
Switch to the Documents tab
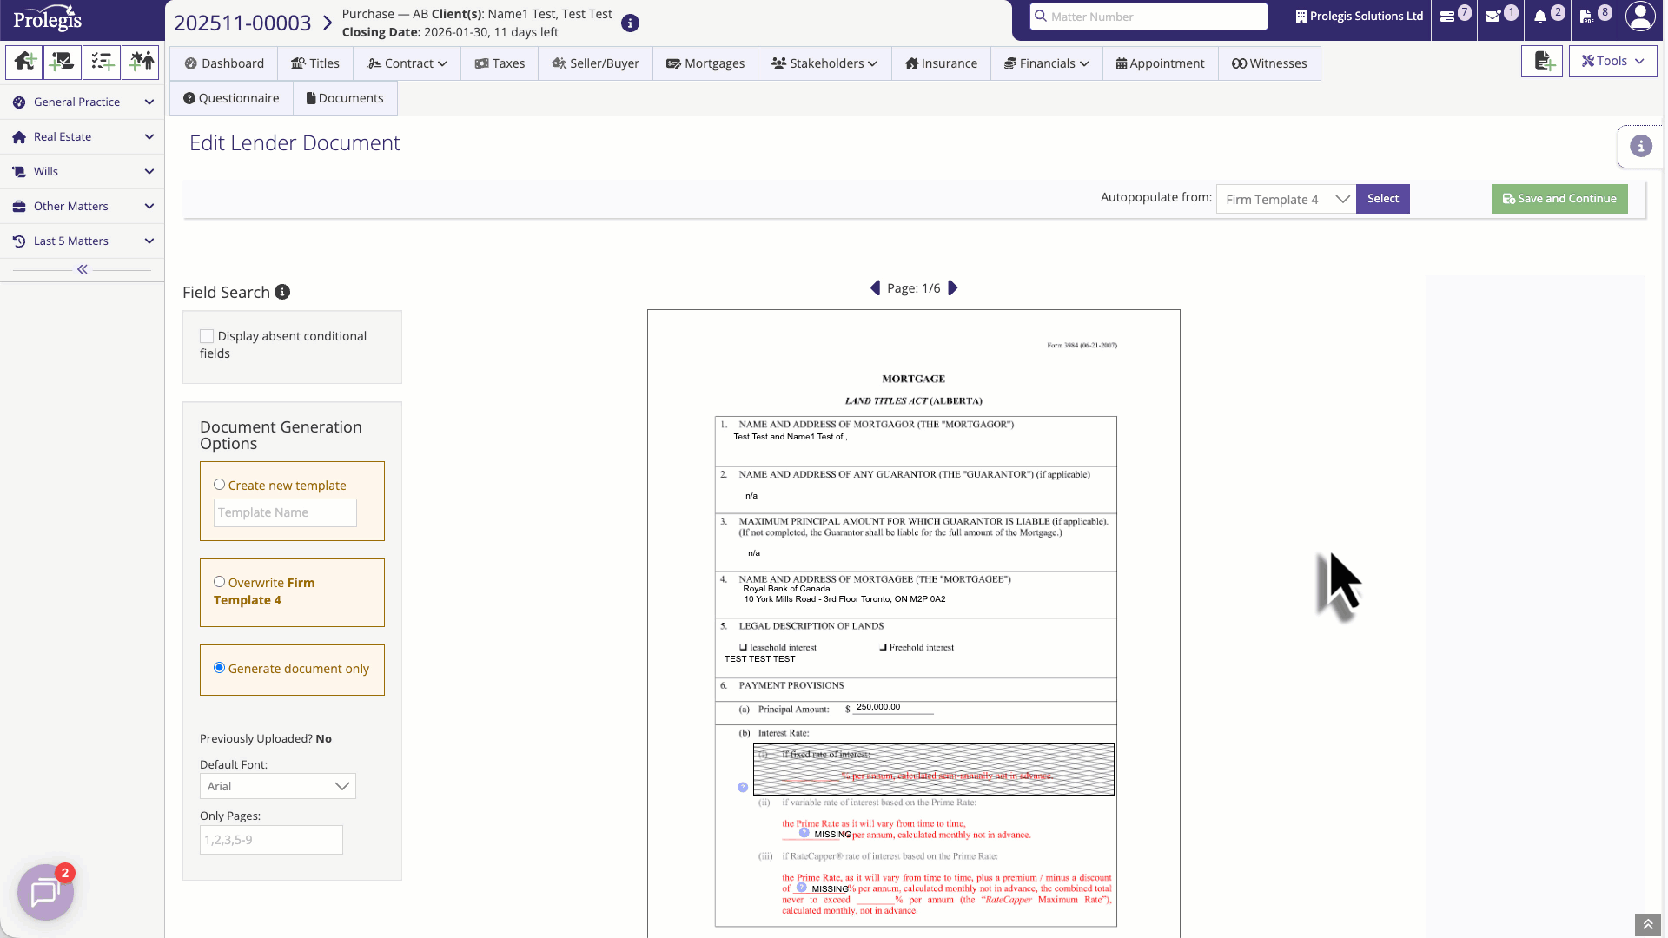[x=345, y=98]
